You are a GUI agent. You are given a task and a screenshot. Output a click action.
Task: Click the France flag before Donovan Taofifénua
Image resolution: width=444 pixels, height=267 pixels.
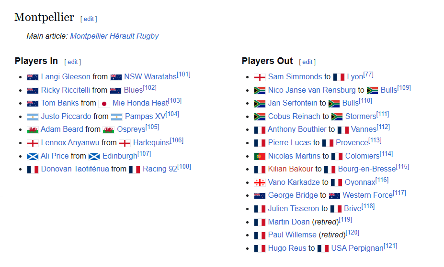pos(33,169)
